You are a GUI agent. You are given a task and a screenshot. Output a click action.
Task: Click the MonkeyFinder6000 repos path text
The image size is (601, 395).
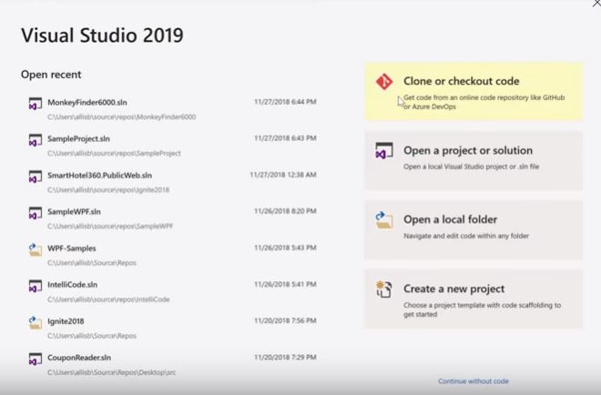[x=121, y=116]
